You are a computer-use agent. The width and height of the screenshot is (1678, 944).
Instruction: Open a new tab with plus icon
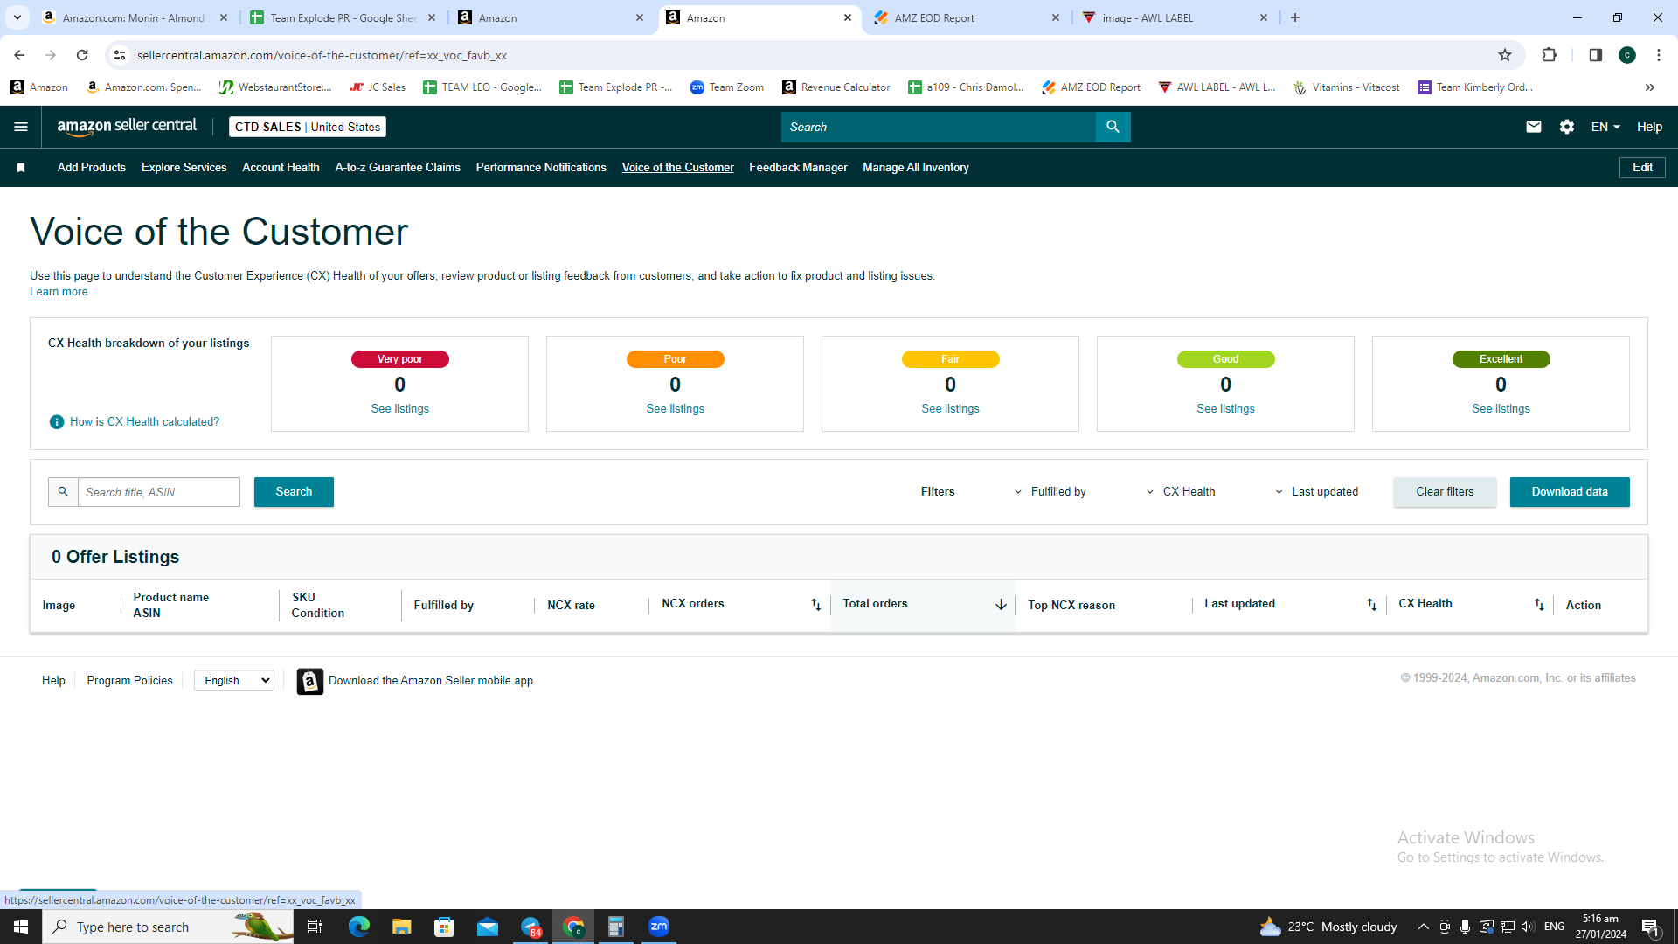click(1295, 17)
